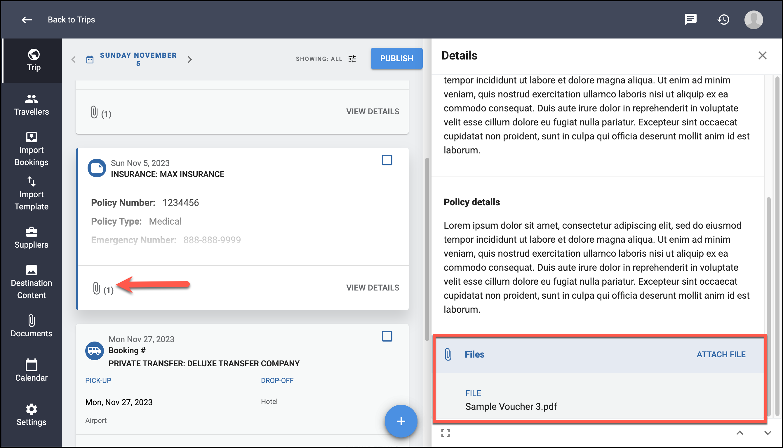
Task: Click the back arrow icon
Action: (x=27, y=20)
